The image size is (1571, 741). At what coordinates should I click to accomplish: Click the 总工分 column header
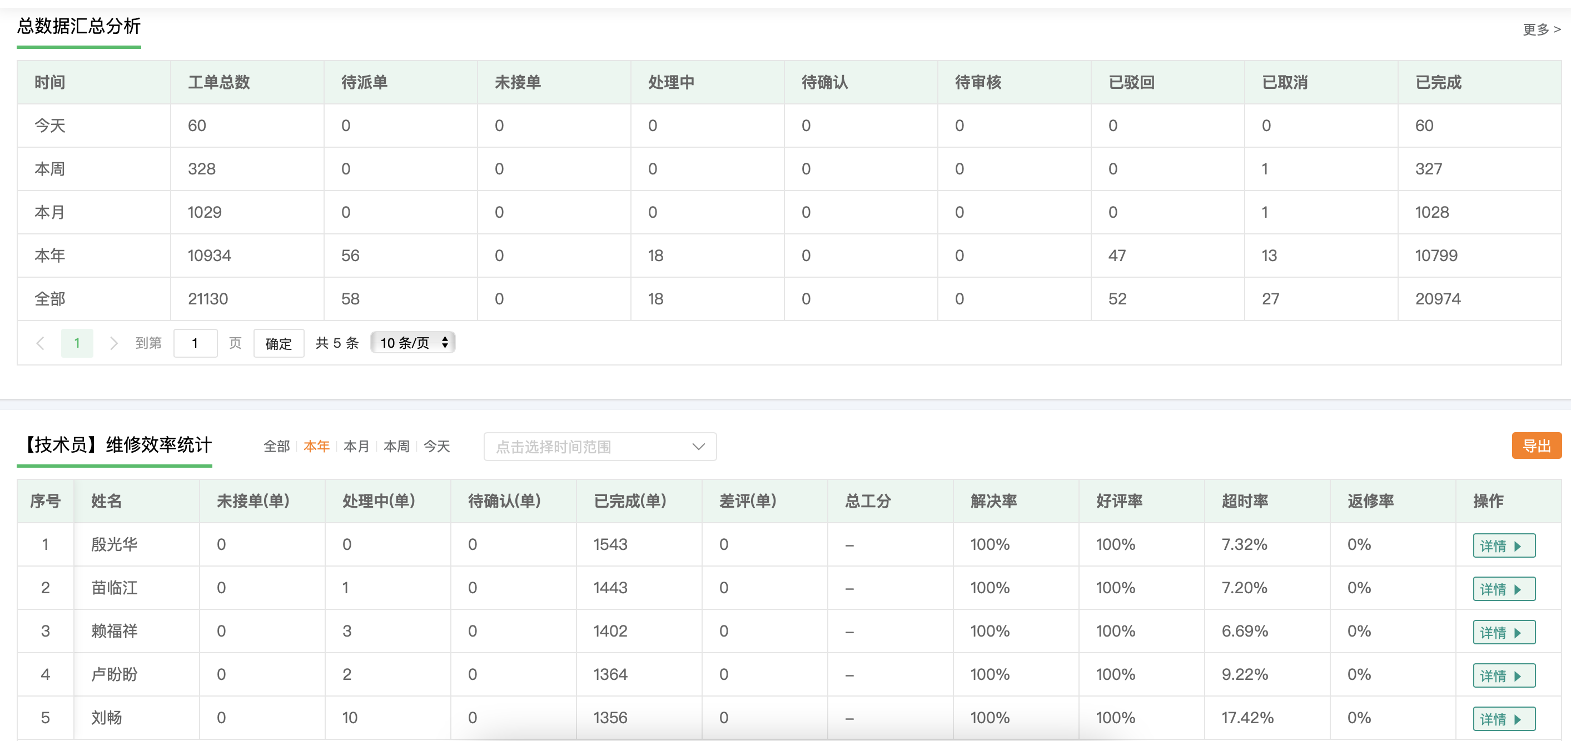[x=868, y=501]
